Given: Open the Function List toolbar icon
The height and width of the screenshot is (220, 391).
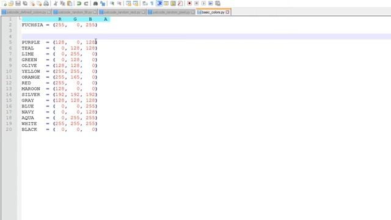Looking at the screenshot, I should 180,4.
